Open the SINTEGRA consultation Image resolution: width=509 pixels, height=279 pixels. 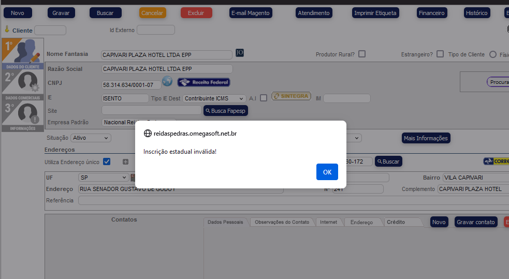pos(291,96)
